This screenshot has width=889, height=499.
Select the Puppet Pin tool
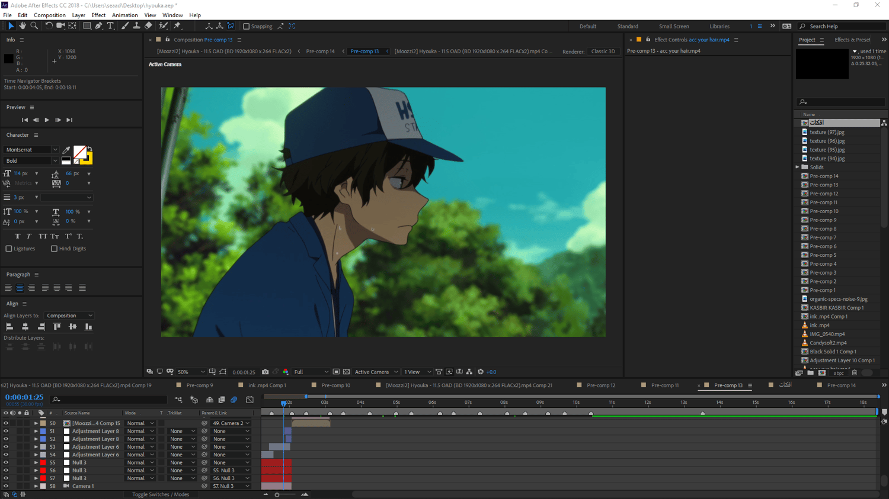(177, 26)
